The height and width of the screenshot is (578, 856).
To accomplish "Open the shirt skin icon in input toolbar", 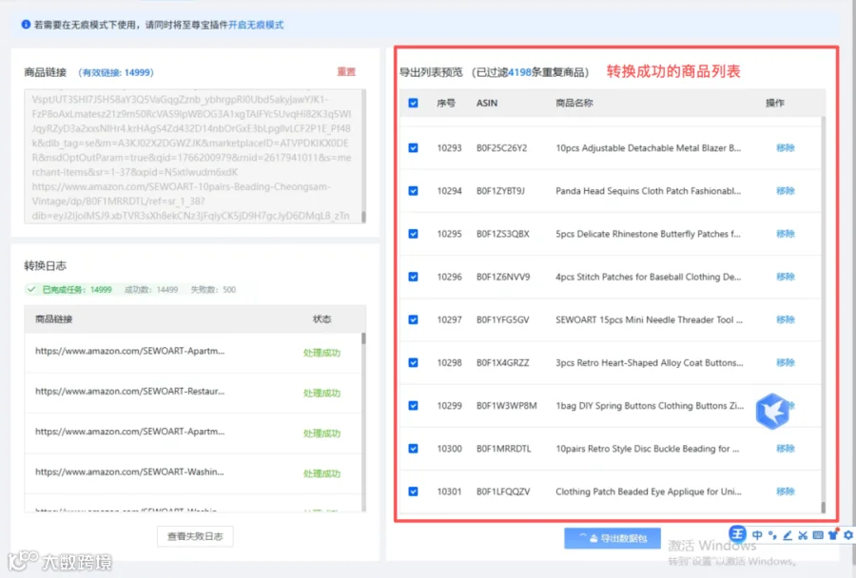I will click(x=833, y=534).
